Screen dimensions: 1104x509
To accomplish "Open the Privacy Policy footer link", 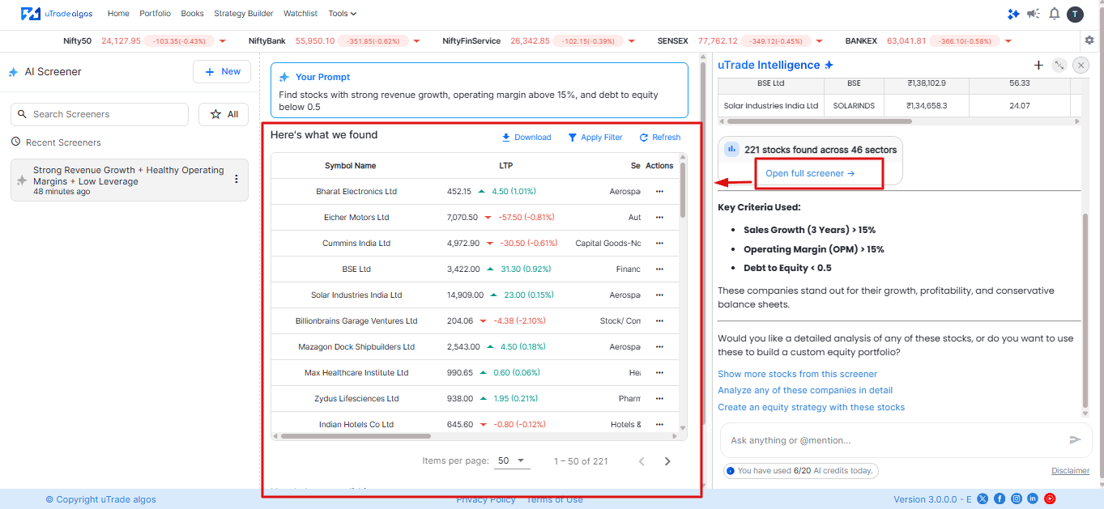I will coord(486,499).
